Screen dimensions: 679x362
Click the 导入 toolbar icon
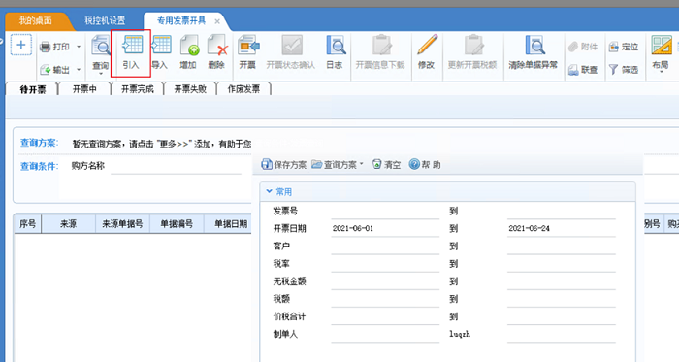click(x=162, y=45)
